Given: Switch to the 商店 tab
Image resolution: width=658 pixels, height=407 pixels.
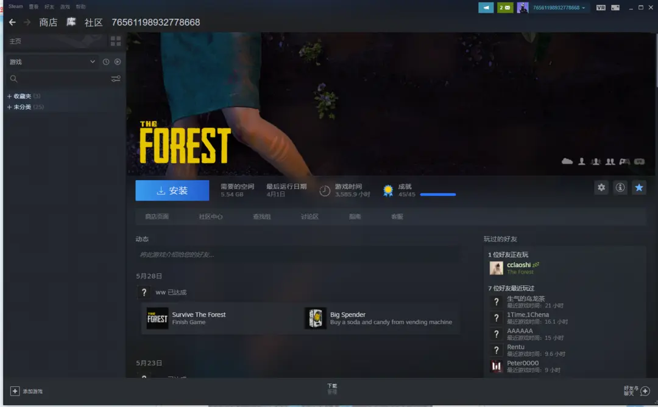Looking at the screenshot, I should (x=48, y=23).
